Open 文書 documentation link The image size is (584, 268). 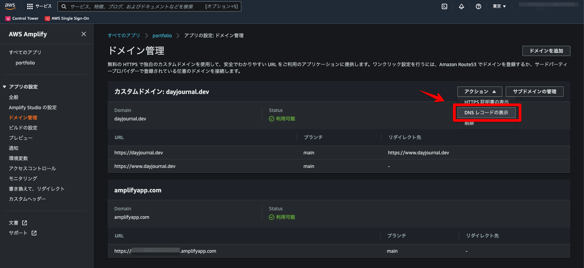[x=14, y=223]
